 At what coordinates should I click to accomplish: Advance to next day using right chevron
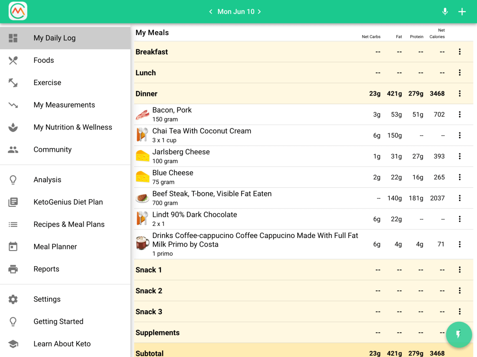(259, 12)
